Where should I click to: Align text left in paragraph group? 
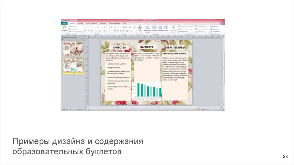pos(115,31)
